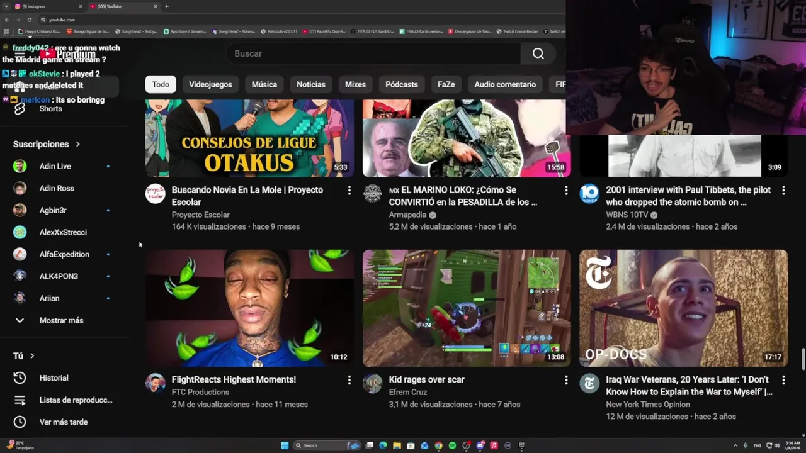This screenshot has height=453, width=806.
Task: Open WBNS 10TV channel avatar
Action: tap(589, 193)
